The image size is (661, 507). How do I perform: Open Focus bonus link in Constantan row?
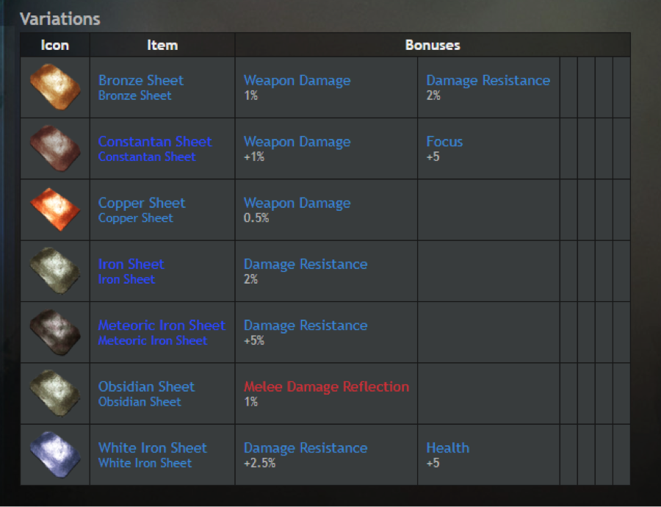tap(444, 141)
